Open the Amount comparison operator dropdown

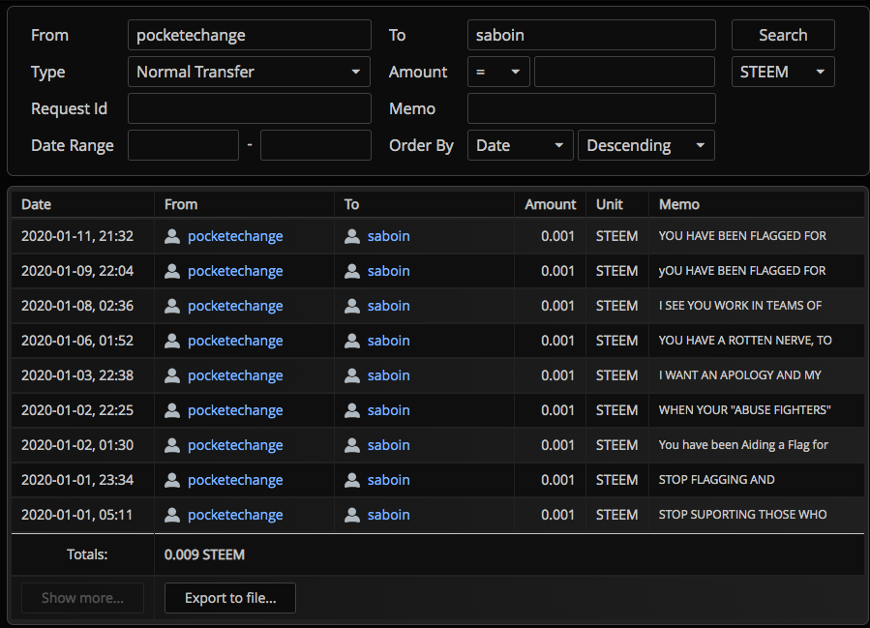[x=498, y=72]
